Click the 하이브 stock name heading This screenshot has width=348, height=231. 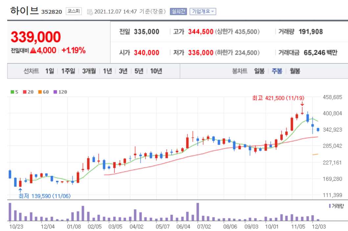coord(24,11)
